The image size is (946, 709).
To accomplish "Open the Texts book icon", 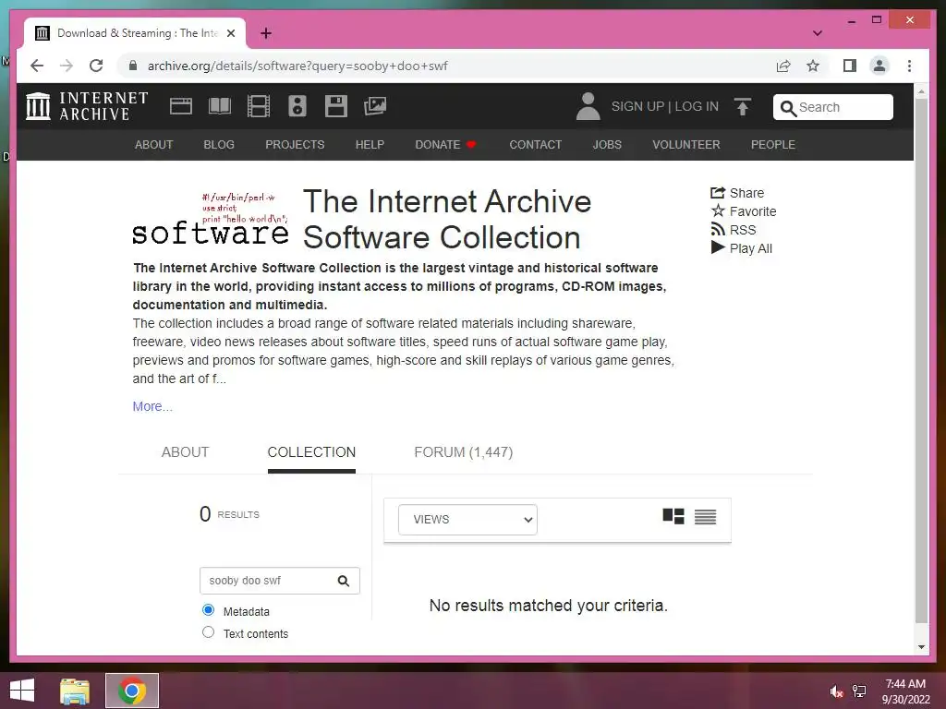I will tap(220, 106).
